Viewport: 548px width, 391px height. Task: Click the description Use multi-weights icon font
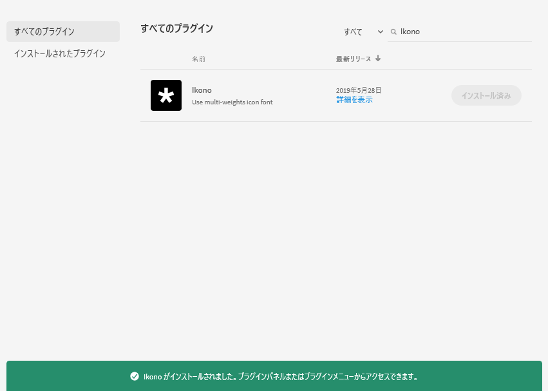click(232, 102)
